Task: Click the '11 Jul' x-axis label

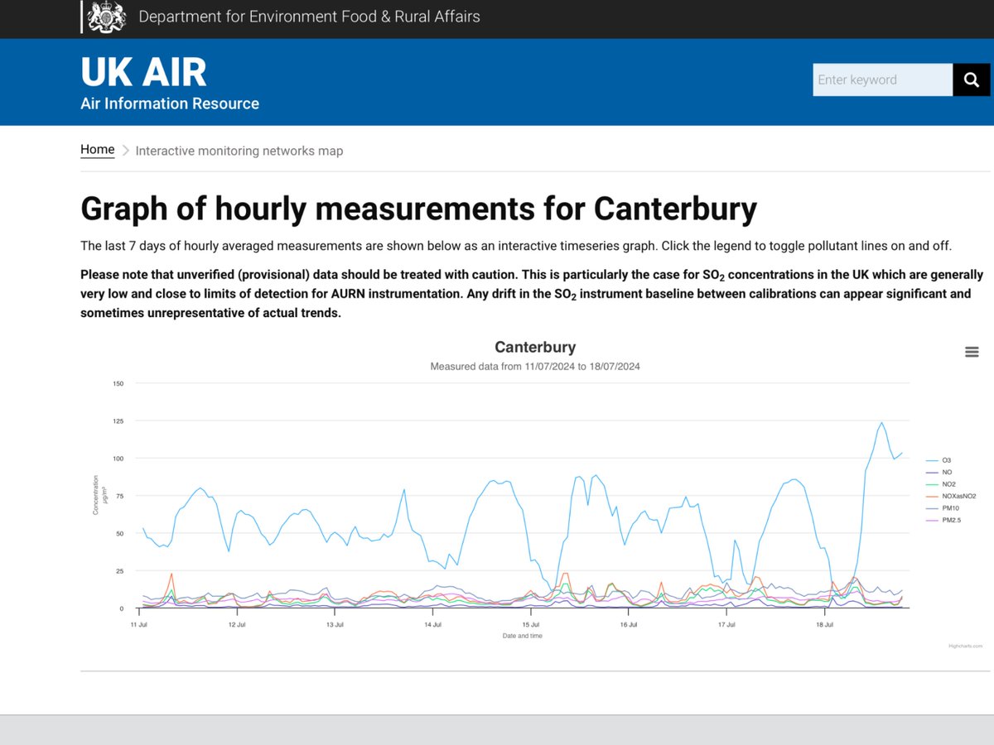Action: click(139, 624)
